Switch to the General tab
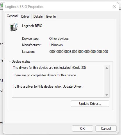Image resolution: width=121 pixels, height=135 pixels. click(12, 16)
